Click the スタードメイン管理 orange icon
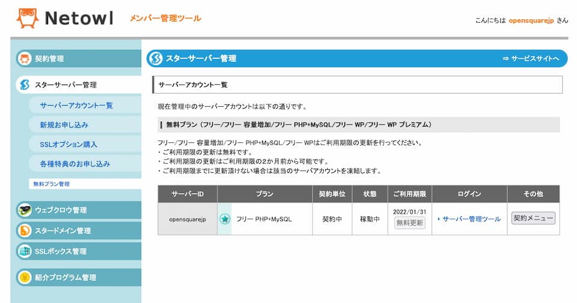Viewport: 577px width, 303px height. (x=25, y=230)
